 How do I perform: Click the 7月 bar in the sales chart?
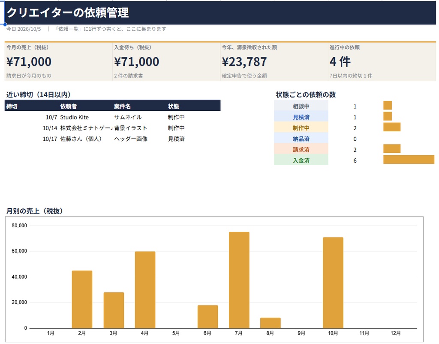pos(239,280)
